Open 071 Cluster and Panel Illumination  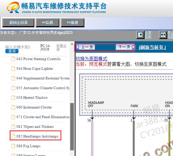pos(43,117)
